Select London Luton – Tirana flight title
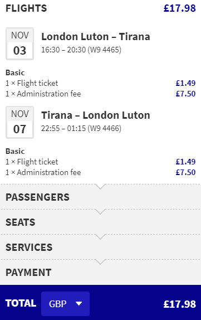Viewport: 201px width, 320px height. tap(96, 37)
